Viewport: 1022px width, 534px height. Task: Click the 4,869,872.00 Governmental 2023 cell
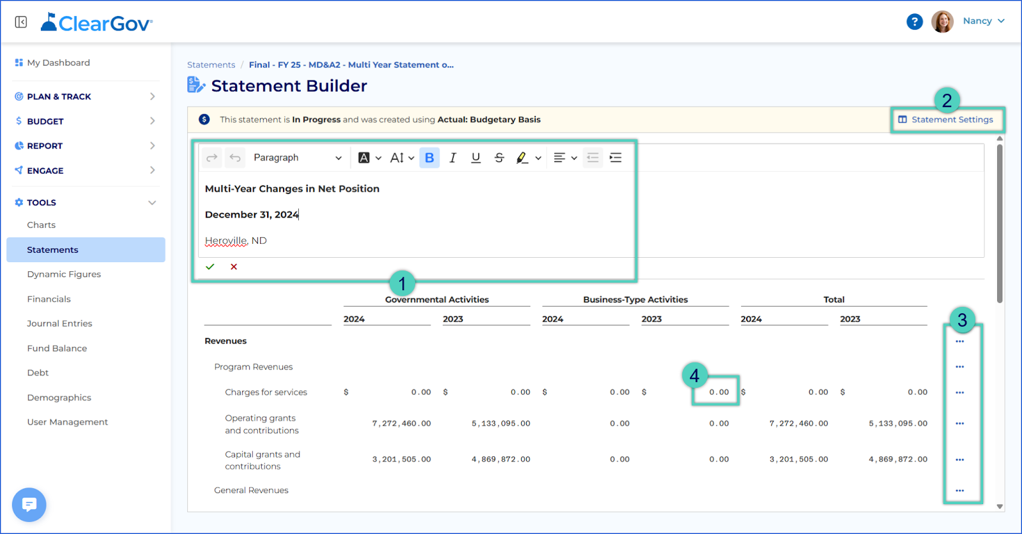click(501, 459)
